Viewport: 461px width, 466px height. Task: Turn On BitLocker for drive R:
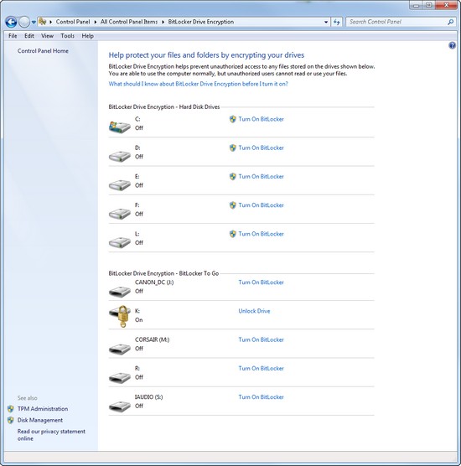pyautogui.click(x=261, y=369)
